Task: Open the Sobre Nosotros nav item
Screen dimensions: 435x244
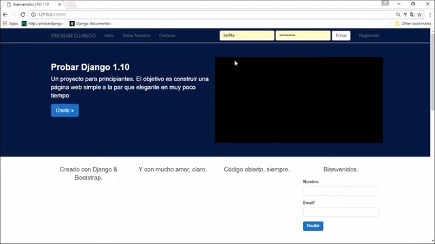Action: pos(137,35)
